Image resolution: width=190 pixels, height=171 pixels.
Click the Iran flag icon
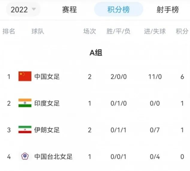[25, 130]
